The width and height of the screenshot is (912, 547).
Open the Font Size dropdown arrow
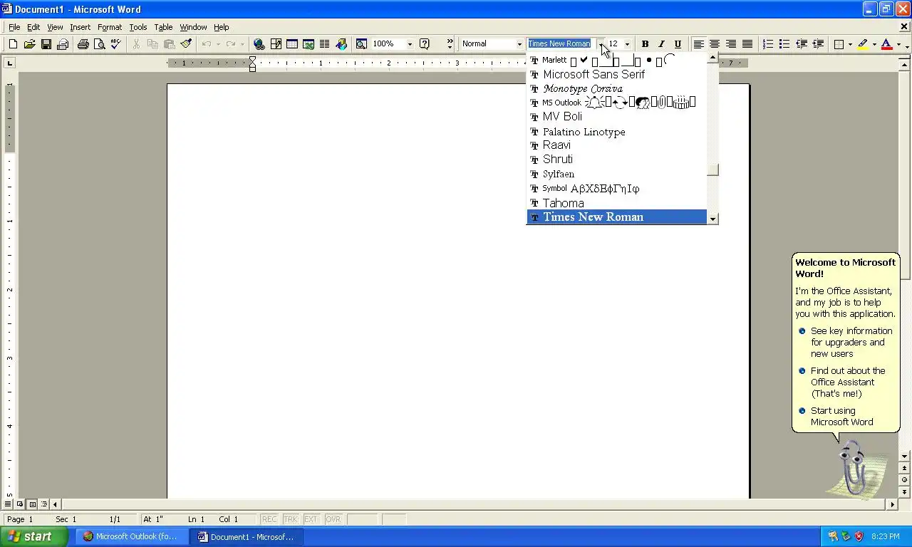pos(627,44)
